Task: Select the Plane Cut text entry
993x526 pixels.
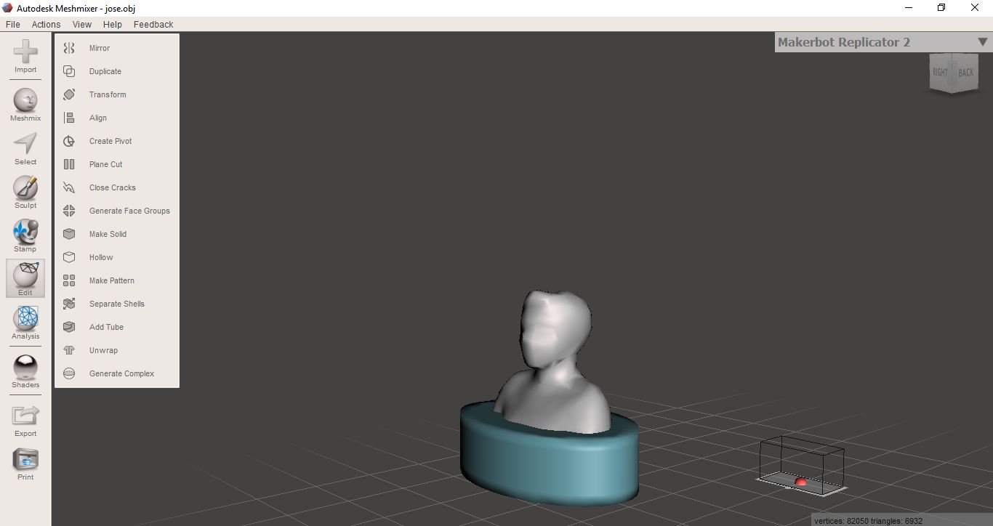Action: point(106,164)
